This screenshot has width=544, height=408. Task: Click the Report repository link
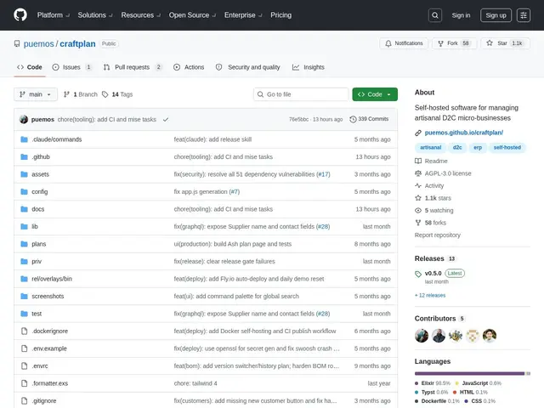(x=438, y=235)
